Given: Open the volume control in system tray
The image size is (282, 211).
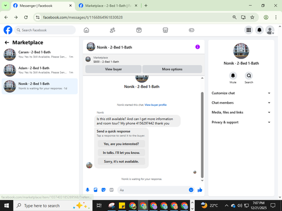Looking at the screenshot, I should click(x=240, y=205).
